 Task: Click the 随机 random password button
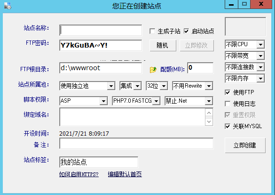click(163, 46)
